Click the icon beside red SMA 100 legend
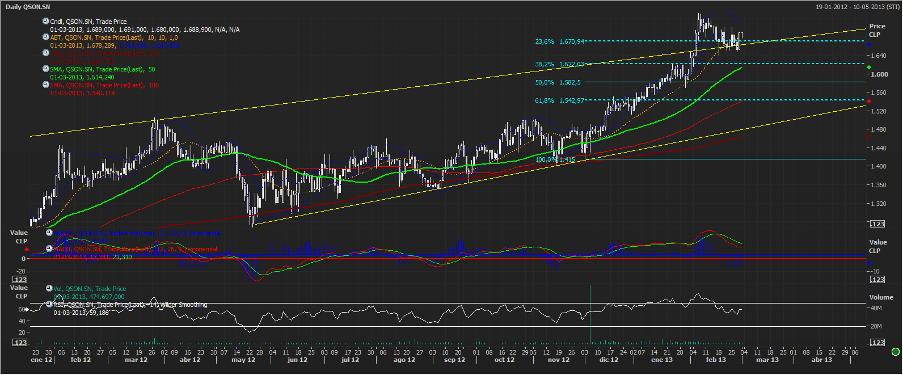 (46, 85)
